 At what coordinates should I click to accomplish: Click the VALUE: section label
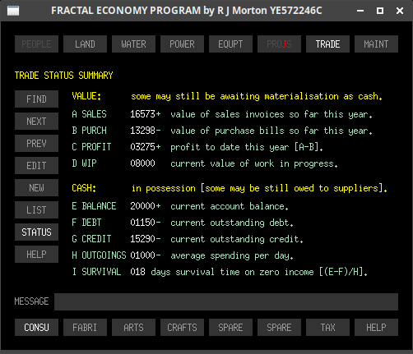point(86,96)
